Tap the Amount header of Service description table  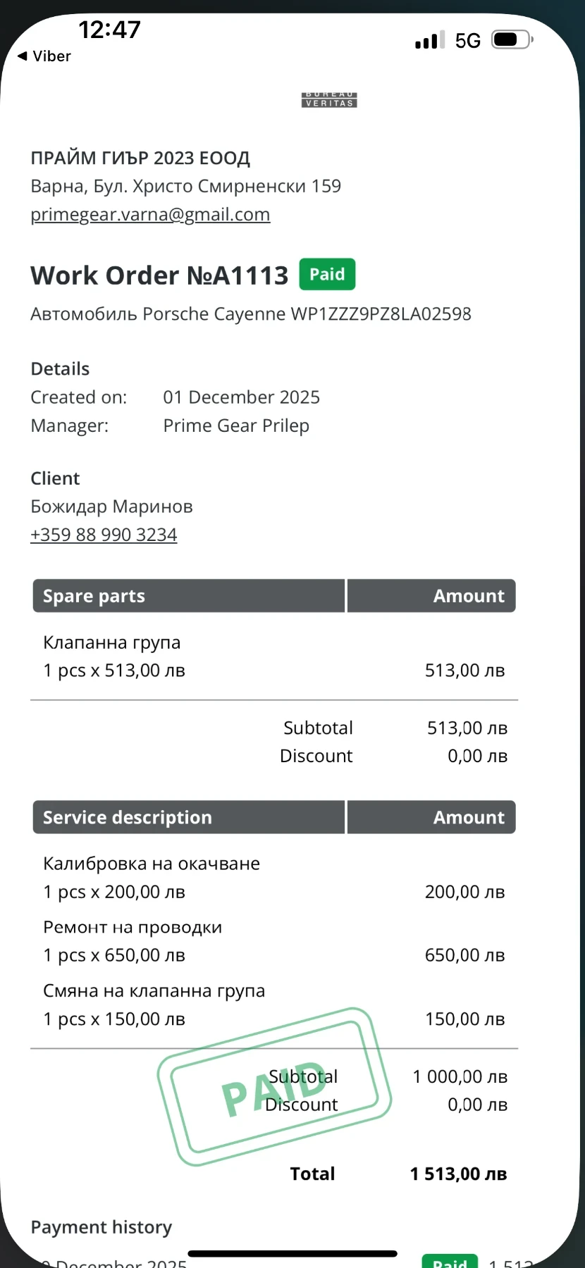[x=431, y=817]
